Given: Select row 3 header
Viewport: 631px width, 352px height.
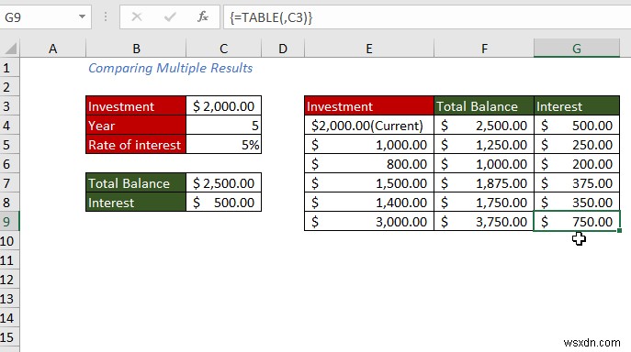Looking at the screenshot, I should [9, 106].
